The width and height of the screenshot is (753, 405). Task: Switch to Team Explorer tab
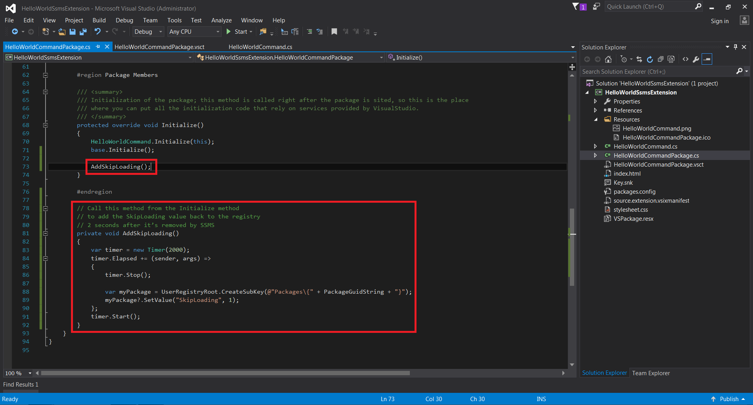[651, 373]
